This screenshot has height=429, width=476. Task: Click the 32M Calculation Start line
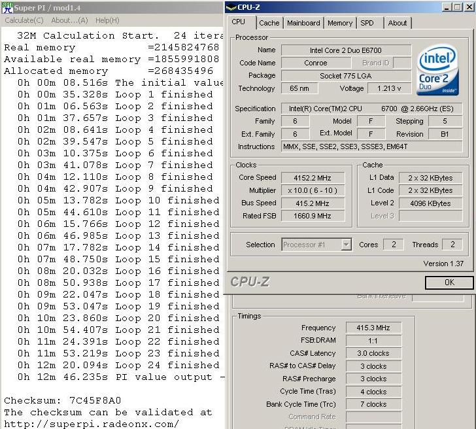pyautogui.click(x=120, y=35)
